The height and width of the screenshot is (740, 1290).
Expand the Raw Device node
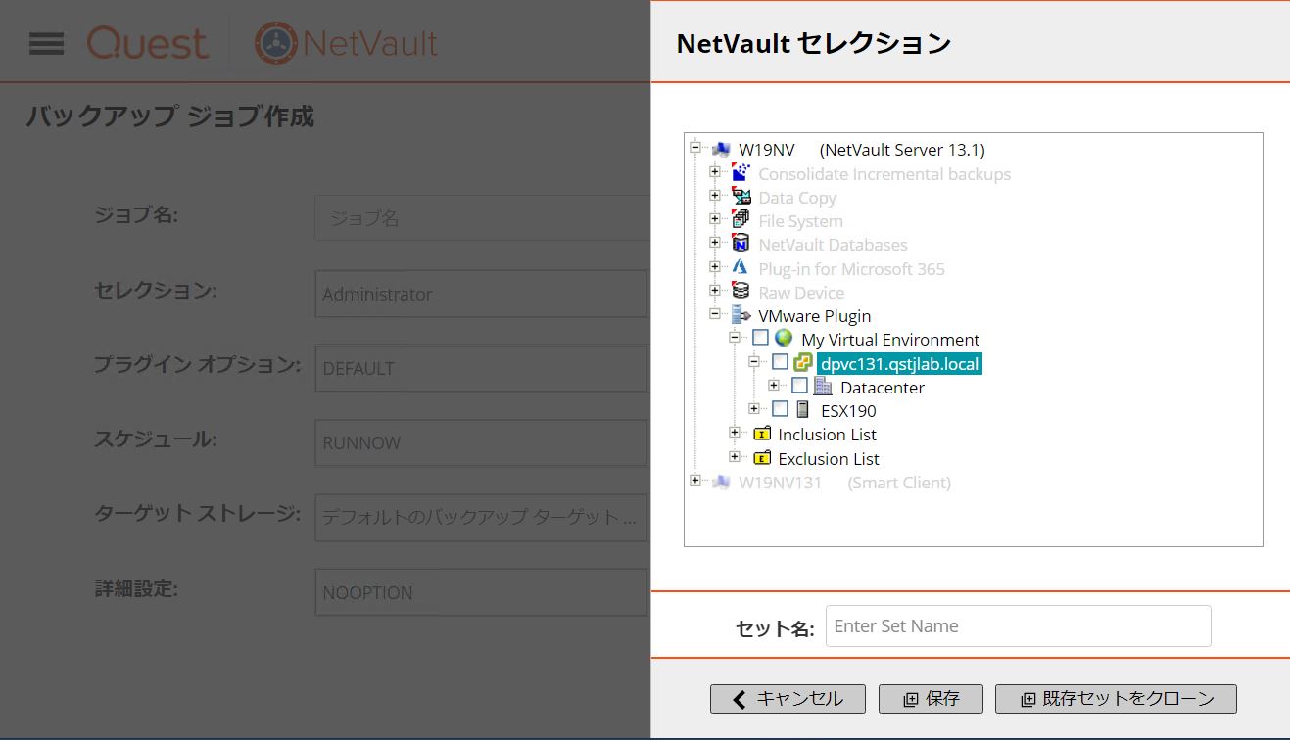click(x=715, y=291)
